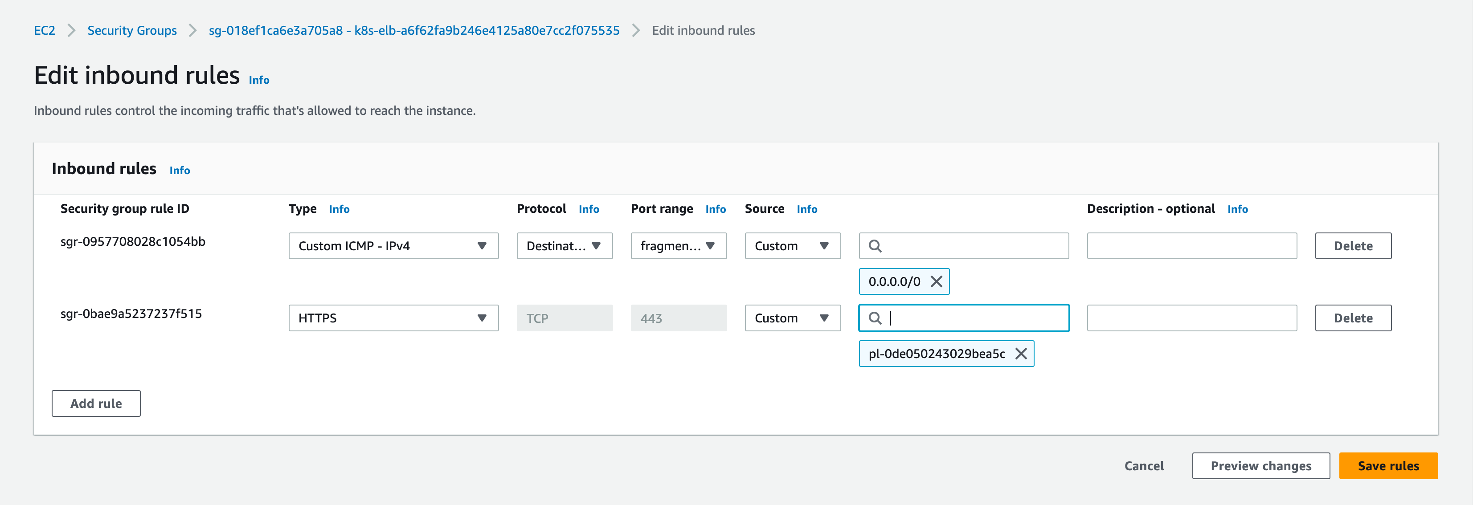Open Info link for Protocol column
The width and height of the screenshot is (1473, 505).
[x=589, y=209]
